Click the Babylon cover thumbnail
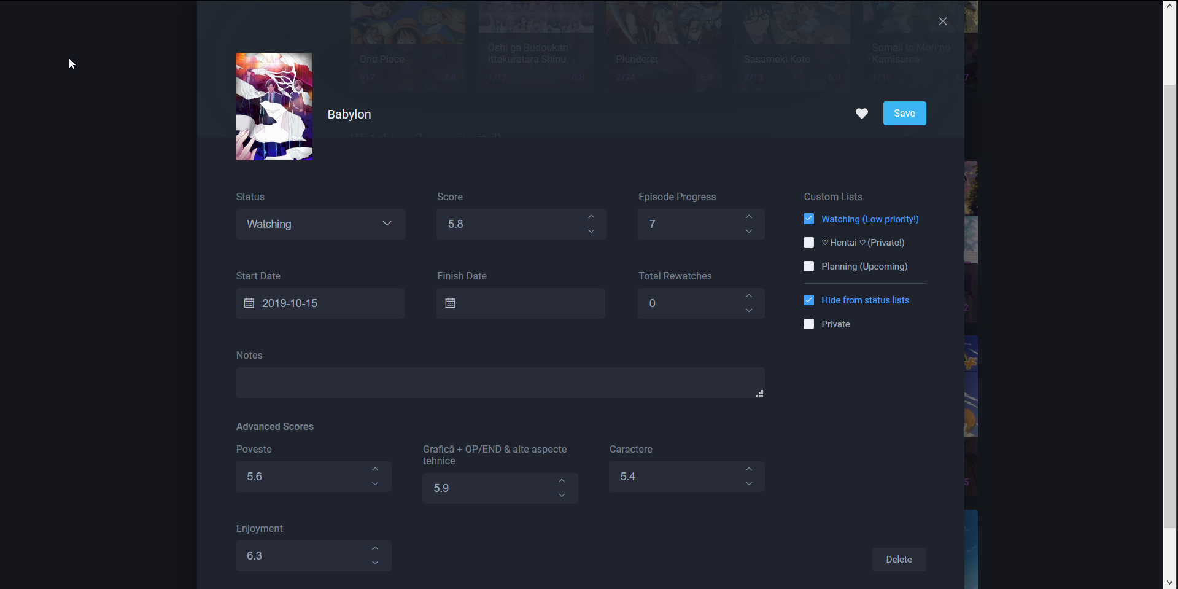The width and height of the screenshot is (1178, 589). point(274,107)
